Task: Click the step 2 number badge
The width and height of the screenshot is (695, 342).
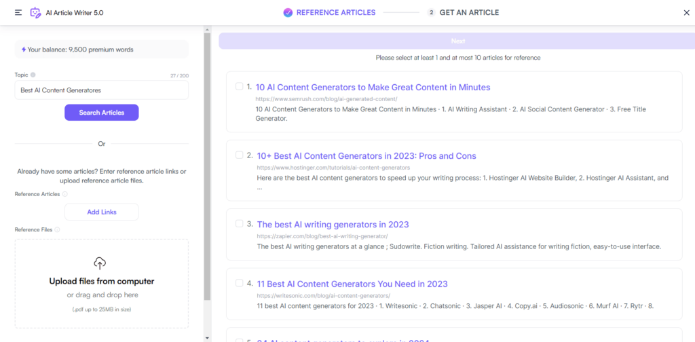Action: click(x=431, y=12)
